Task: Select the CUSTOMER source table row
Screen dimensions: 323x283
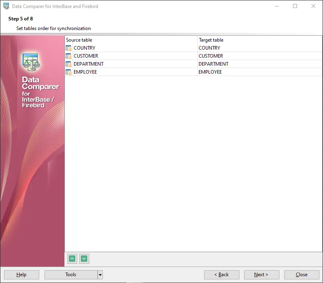Action: pos(131,56)
